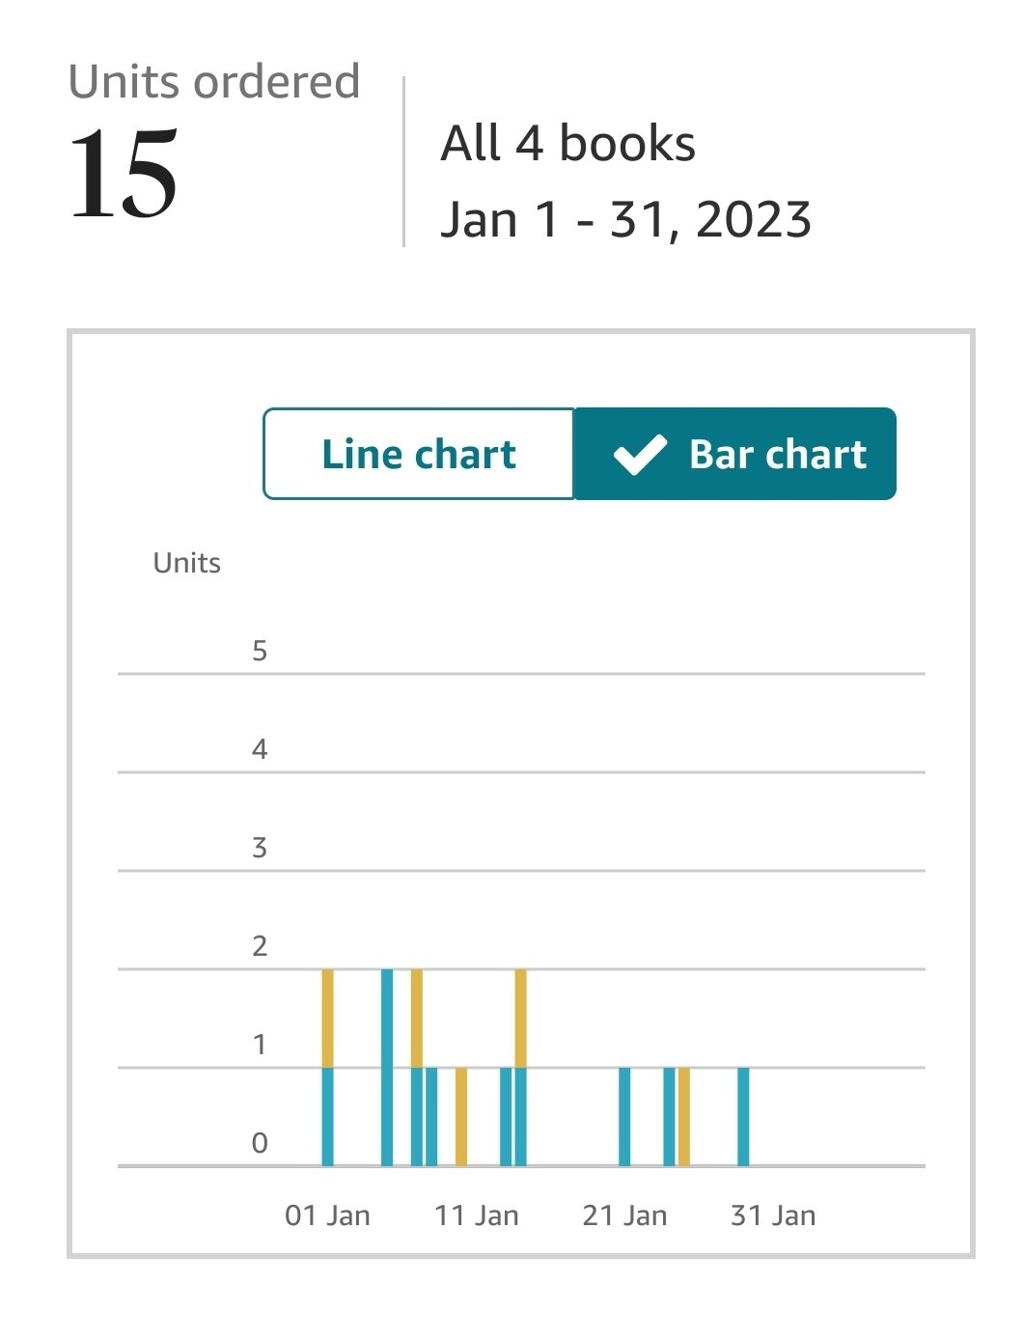Open the Jan 1 - 31, 2023 date range

coord(625,219)
